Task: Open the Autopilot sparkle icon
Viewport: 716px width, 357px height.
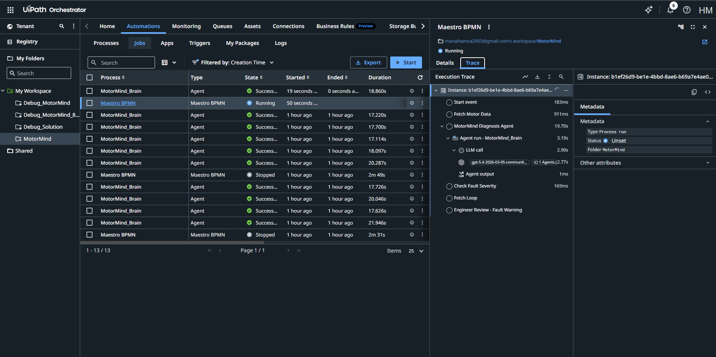Action: point(649,10)
